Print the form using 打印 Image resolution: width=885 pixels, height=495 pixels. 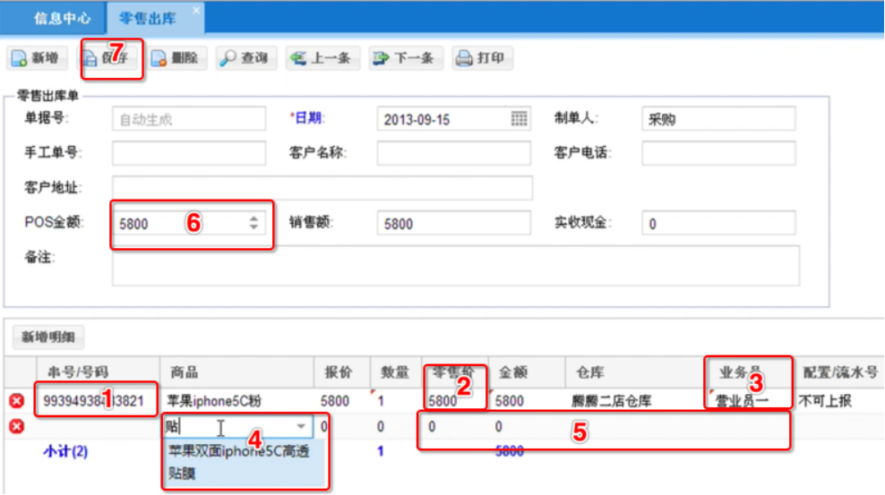[481, 58]
